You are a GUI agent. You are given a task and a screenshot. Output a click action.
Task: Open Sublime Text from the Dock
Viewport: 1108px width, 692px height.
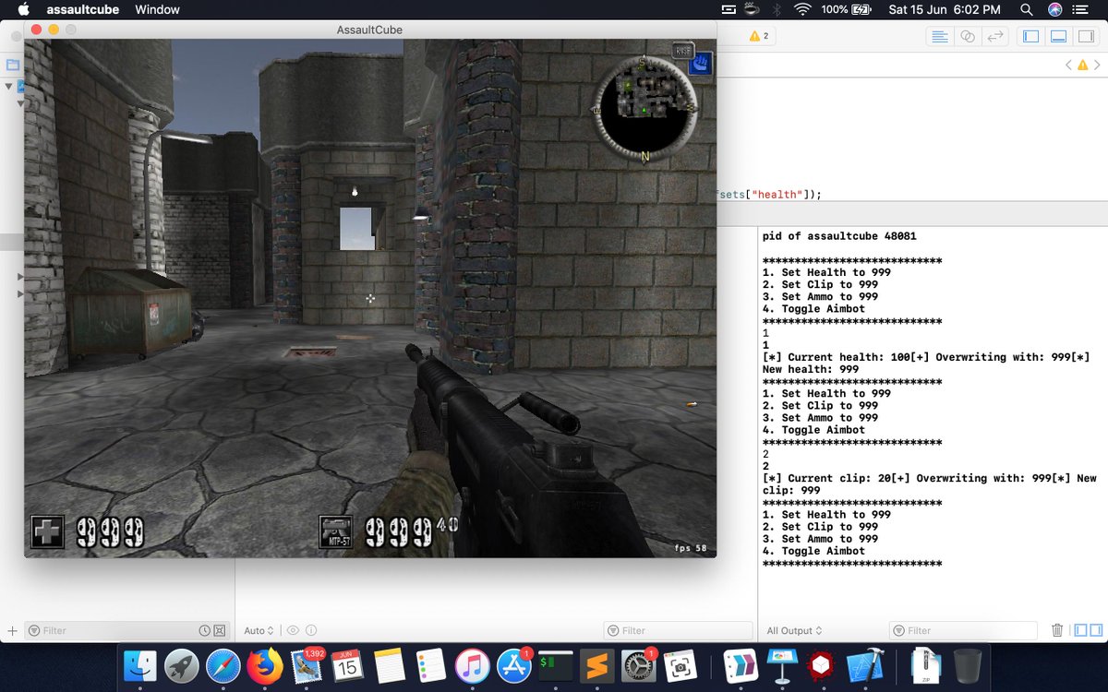tap(597, 665)
